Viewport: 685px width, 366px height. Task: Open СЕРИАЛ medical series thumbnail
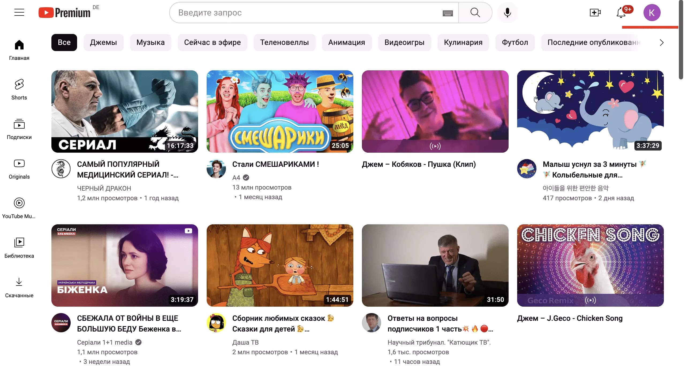125,111
